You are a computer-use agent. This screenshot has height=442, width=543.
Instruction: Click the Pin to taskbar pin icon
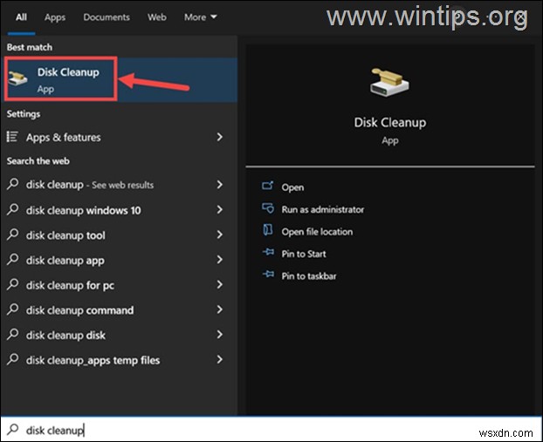[268, 275]
